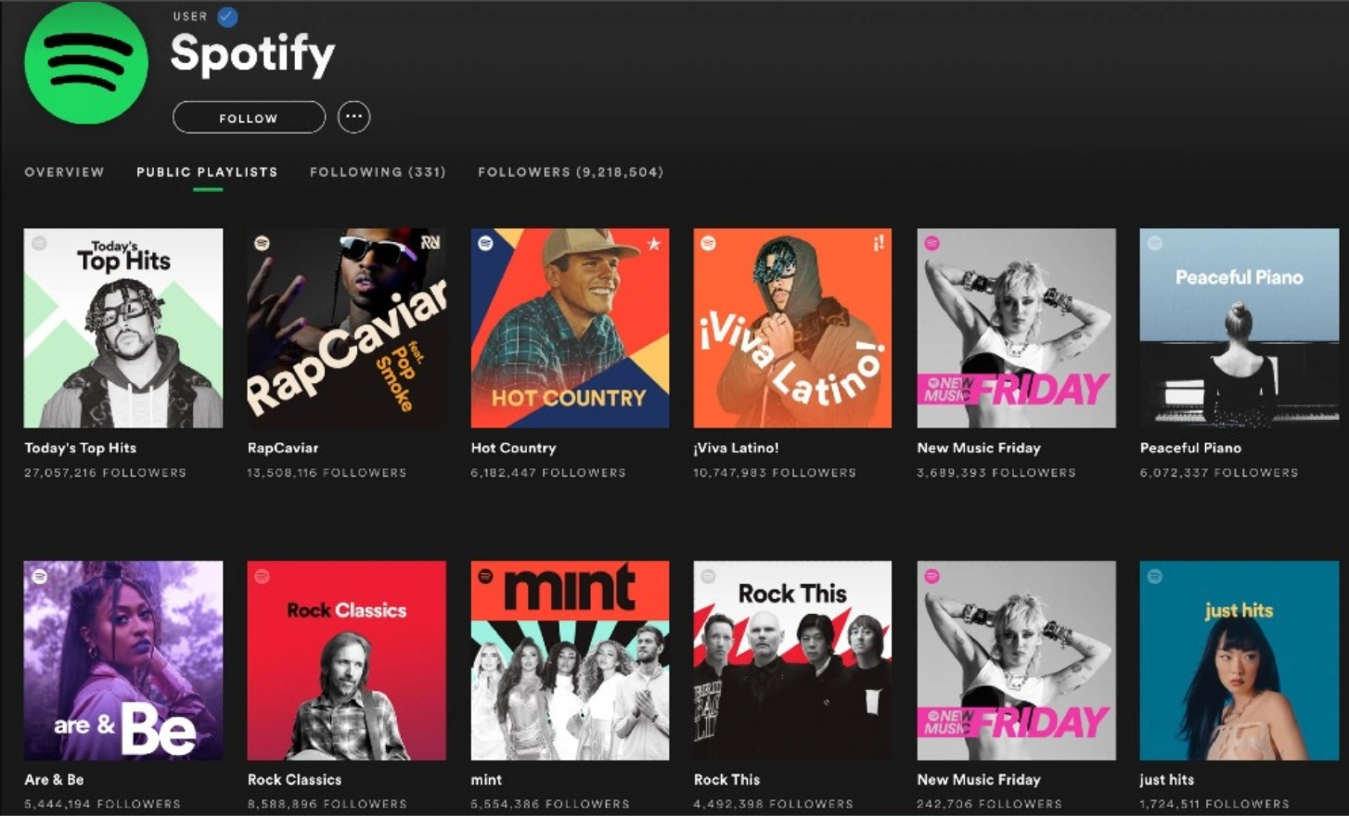Open the just hits playlist cover
The height and width of the screenshot is (816, 1349).
pos(1239,660)
